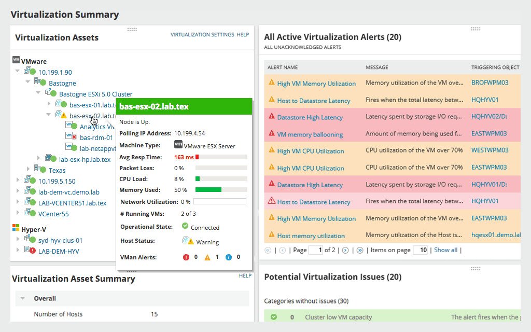The height and width of the screenshot is (332, 531).
Task: Expand the Texas group
Action: (x=28, y=169)
